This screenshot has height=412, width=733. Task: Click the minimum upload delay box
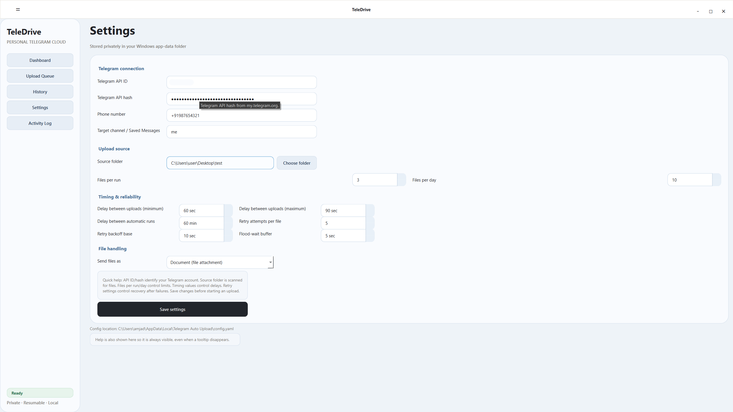pyautogui.click(x=201, y=210)
